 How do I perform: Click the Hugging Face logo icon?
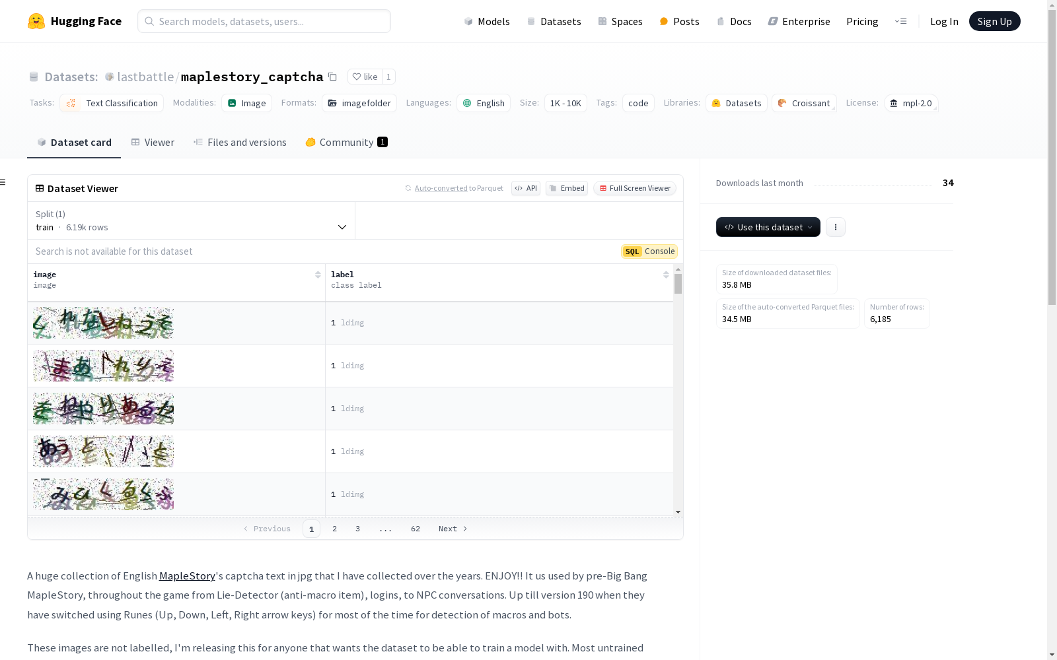[x=36, y=21]
